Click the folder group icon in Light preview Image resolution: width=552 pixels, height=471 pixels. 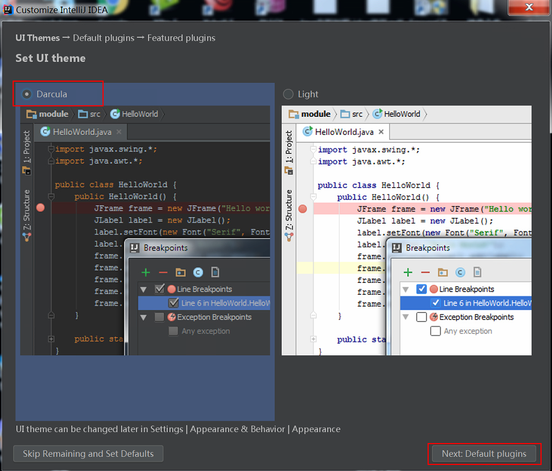point(443,272)
